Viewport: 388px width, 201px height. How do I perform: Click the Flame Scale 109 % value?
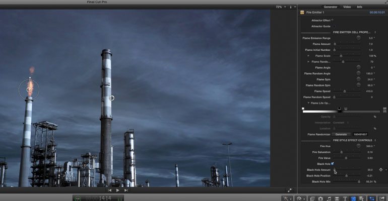click(372, 56)
